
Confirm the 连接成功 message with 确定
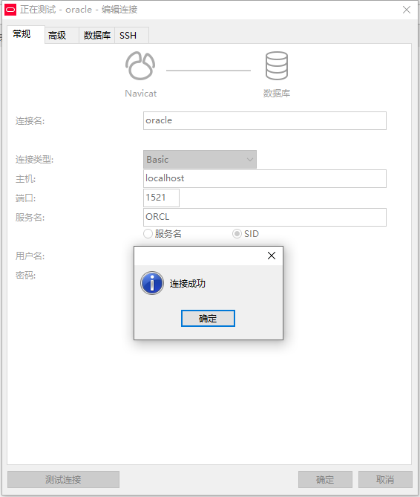[208, 318]
